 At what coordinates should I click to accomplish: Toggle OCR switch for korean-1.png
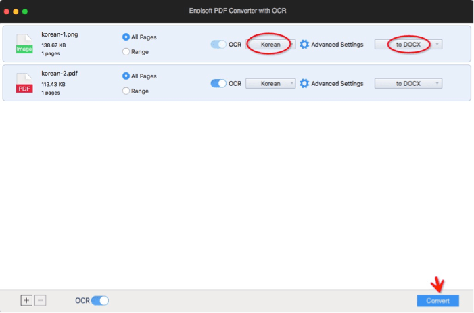click(218, 45)
